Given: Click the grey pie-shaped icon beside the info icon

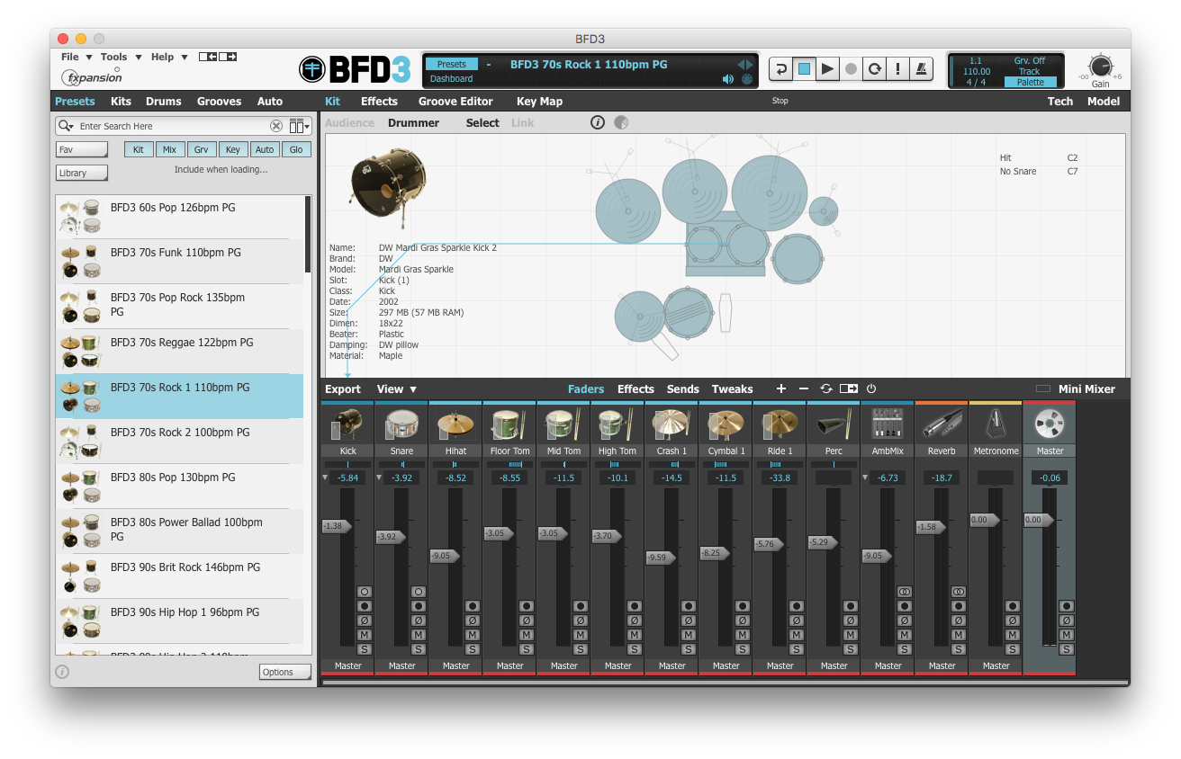Looking at the screenshot, I should (x=621, y=122).
